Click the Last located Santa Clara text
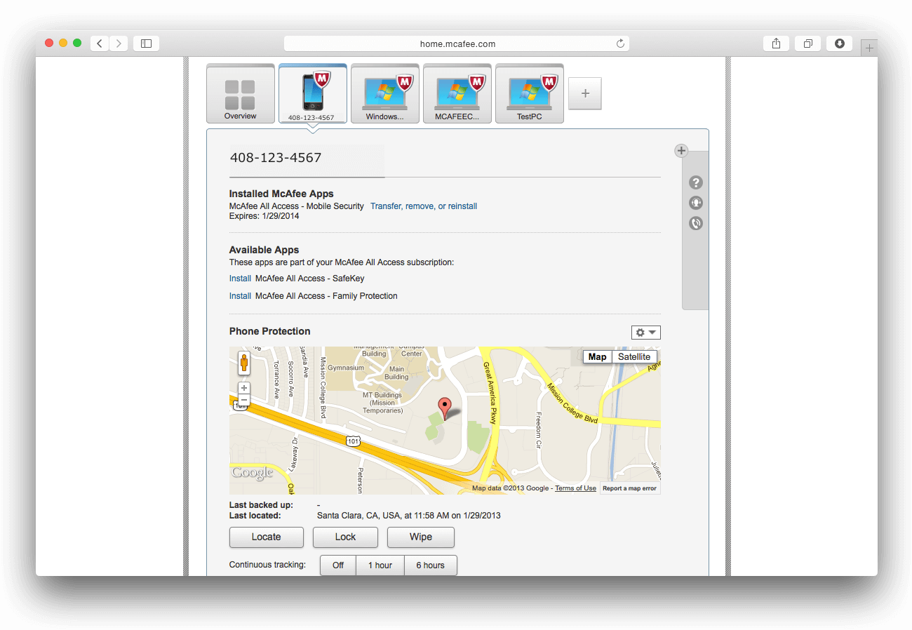 409,516
